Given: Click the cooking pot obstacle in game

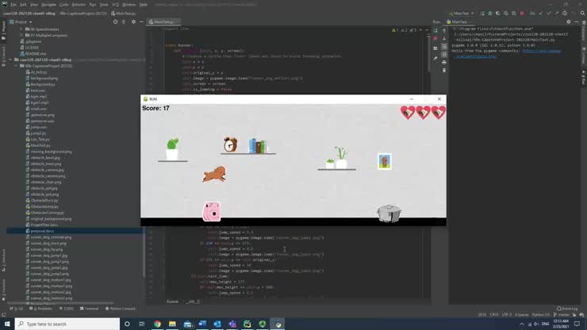Looking at the screenshot, I should pyautogui.click(x=389, y=213).
